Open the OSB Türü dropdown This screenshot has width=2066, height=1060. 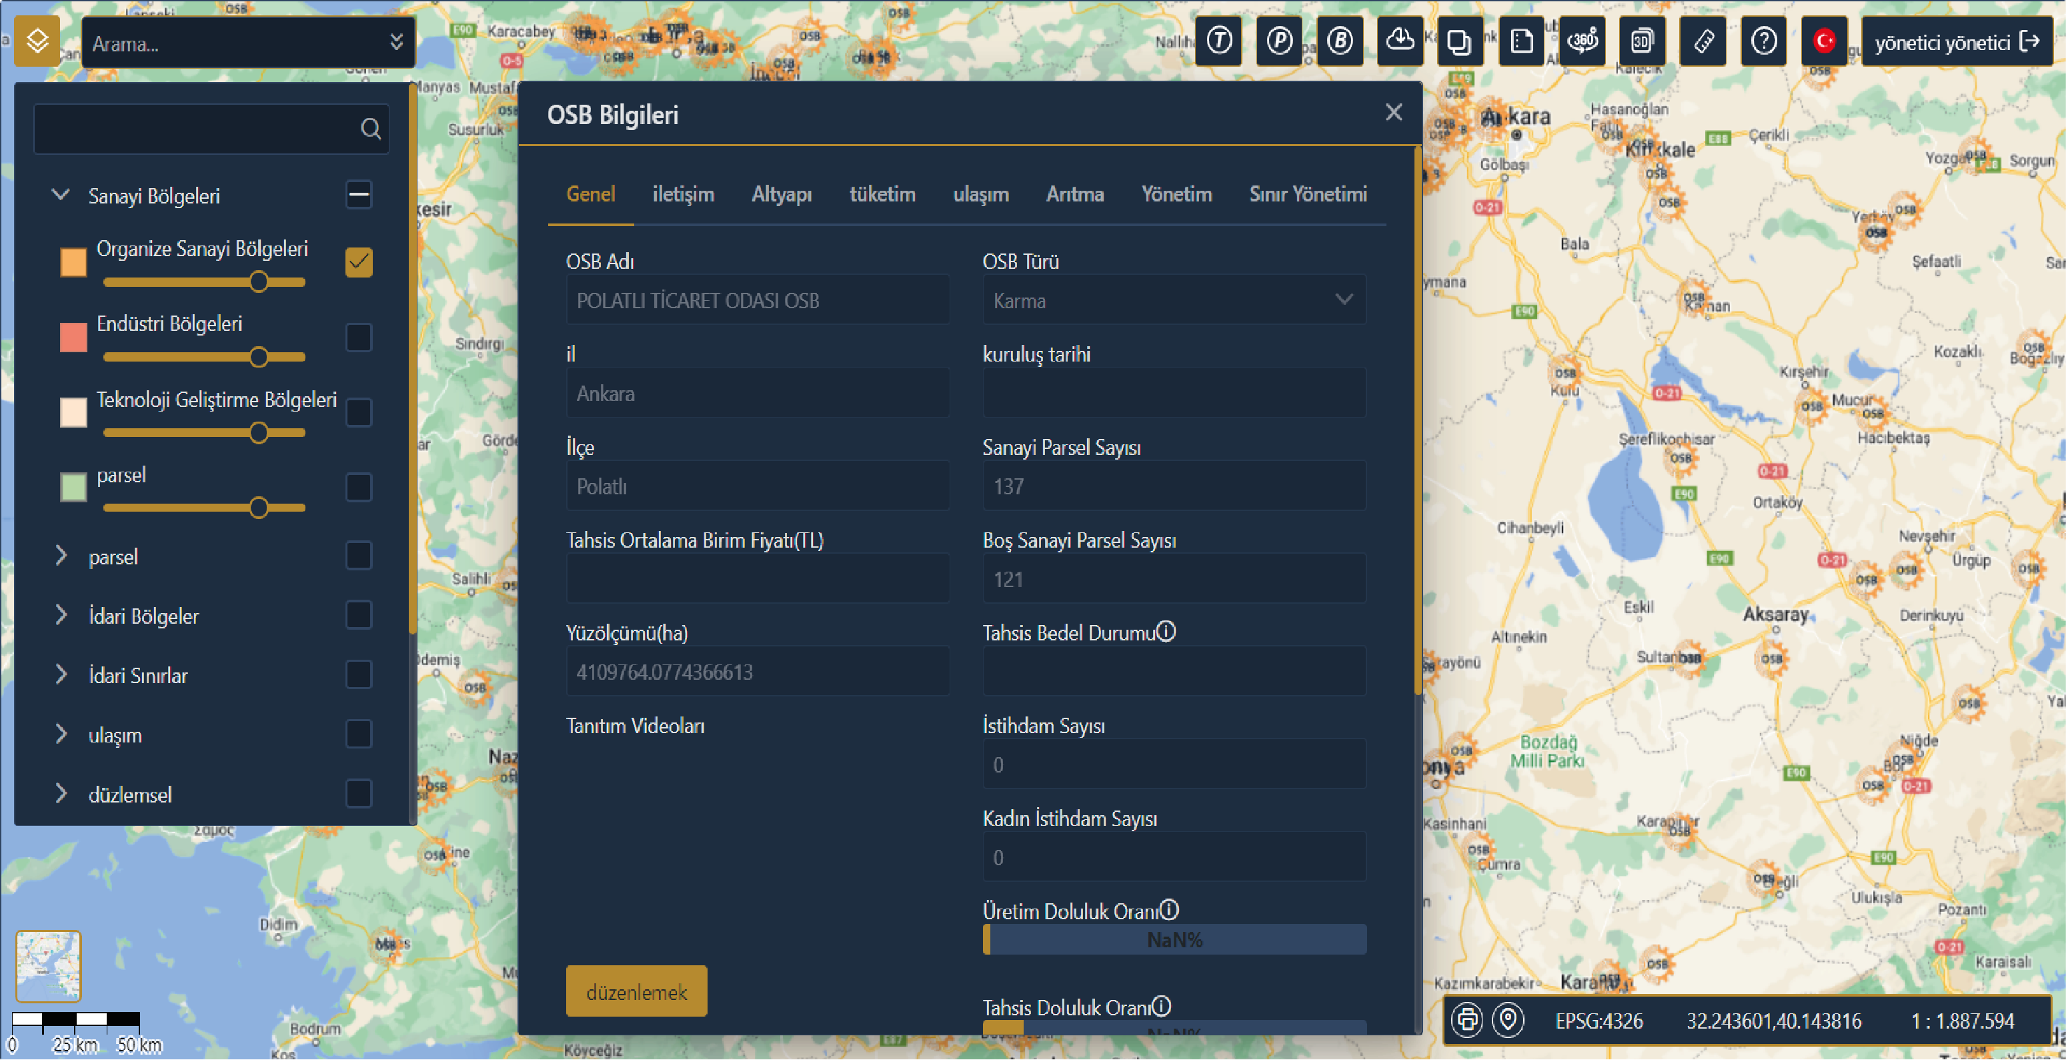tap(1174, 300)
